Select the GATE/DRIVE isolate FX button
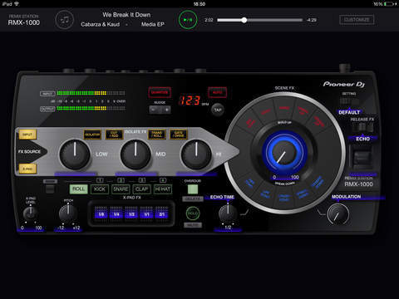This screenshot has height=299, width=399. point(179,135)
